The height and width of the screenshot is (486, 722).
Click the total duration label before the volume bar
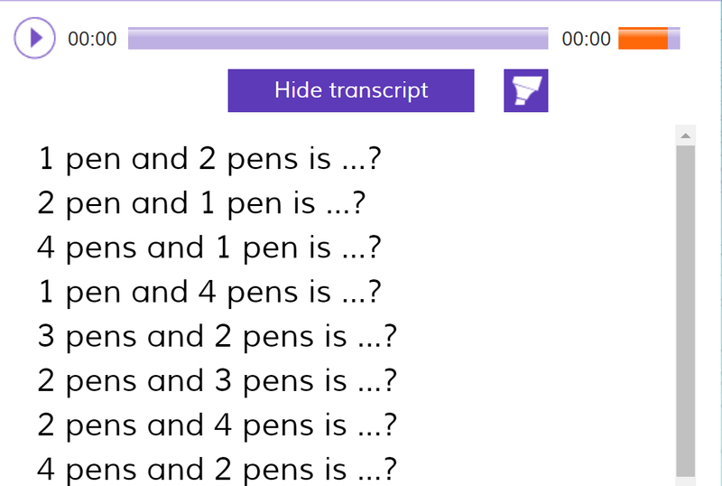tap(586, 39)
